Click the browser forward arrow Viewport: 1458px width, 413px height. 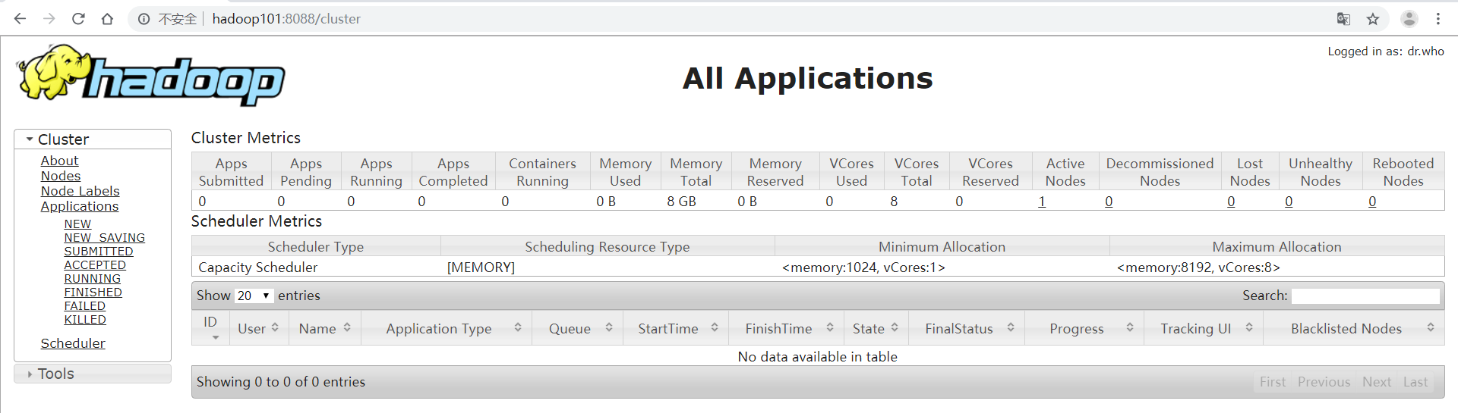pyautogui.click(x=49, y=19)
